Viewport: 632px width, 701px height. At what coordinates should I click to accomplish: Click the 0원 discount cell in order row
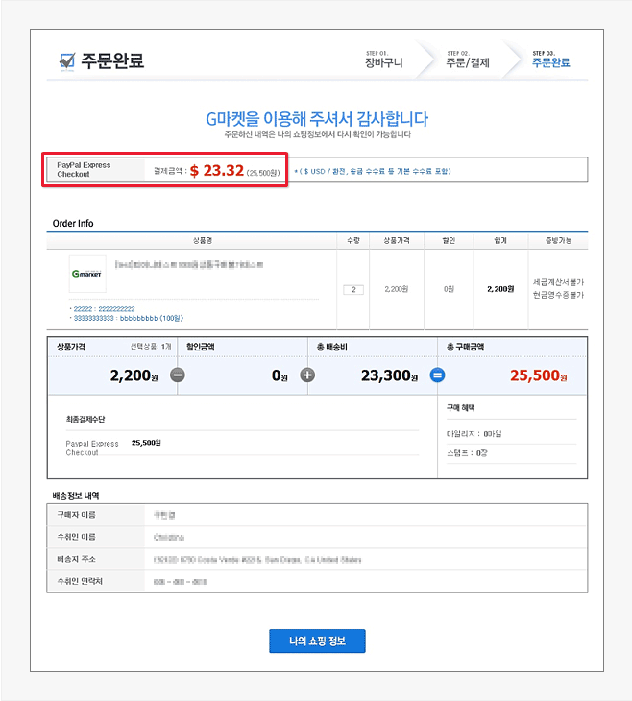pos(449,289)
